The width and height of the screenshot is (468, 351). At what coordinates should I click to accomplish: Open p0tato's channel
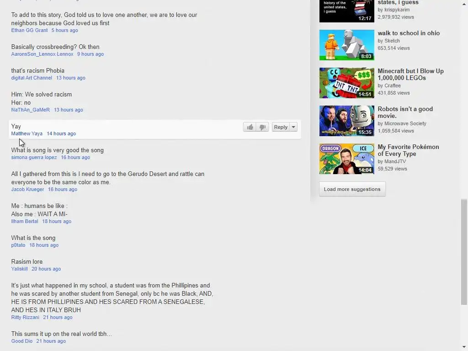click(18, 245)
